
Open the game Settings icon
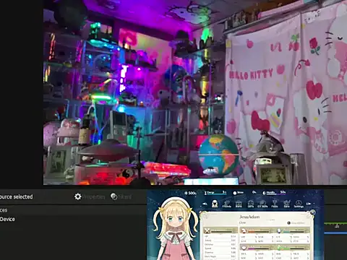pyautogui.click(x=299, y=204)
